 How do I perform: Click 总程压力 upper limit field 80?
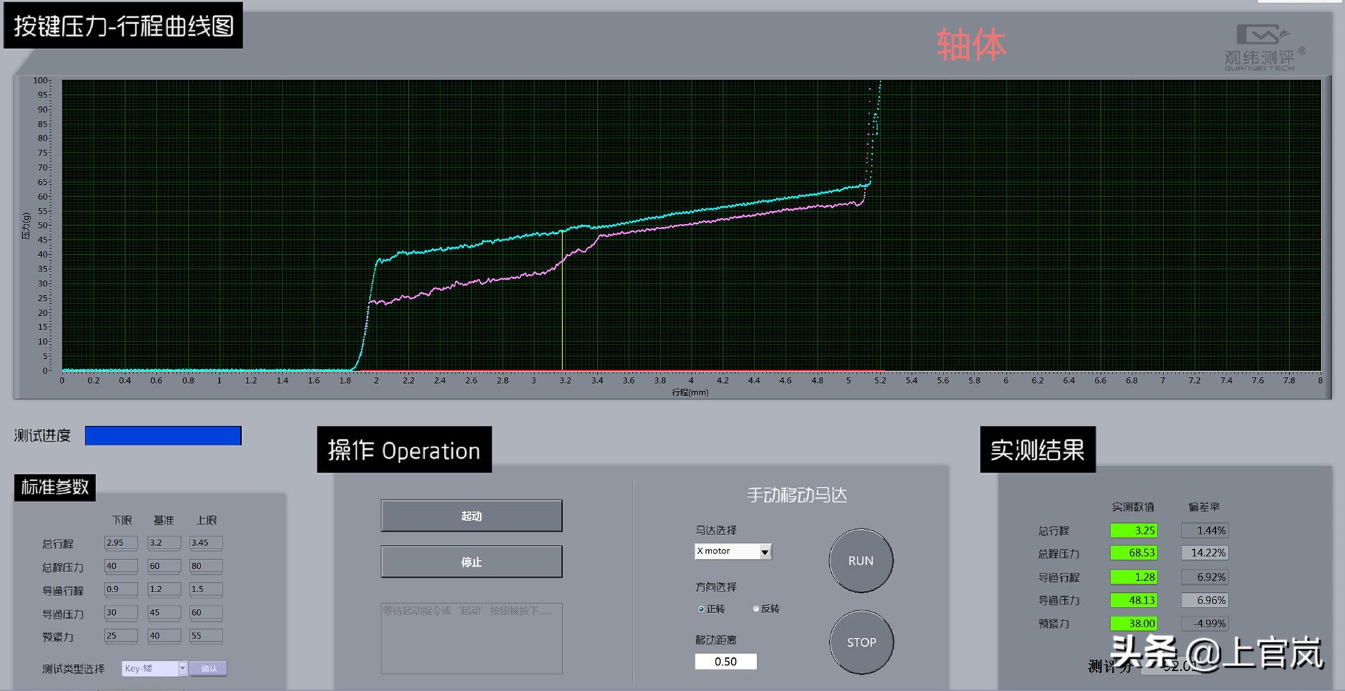206,566
